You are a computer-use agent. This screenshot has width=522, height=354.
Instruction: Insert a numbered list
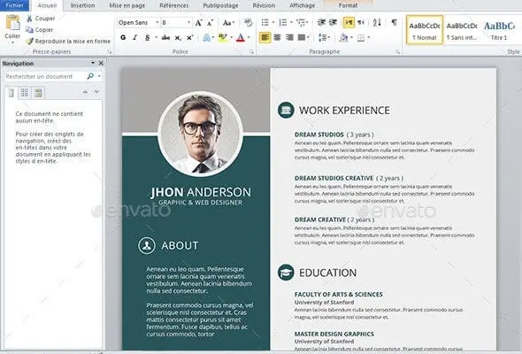click(283, 22)
